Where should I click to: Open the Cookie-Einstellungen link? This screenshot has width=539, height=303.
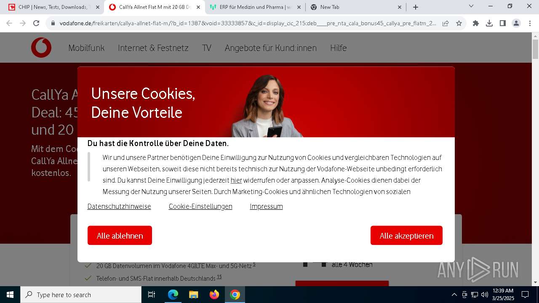[200, 206]
